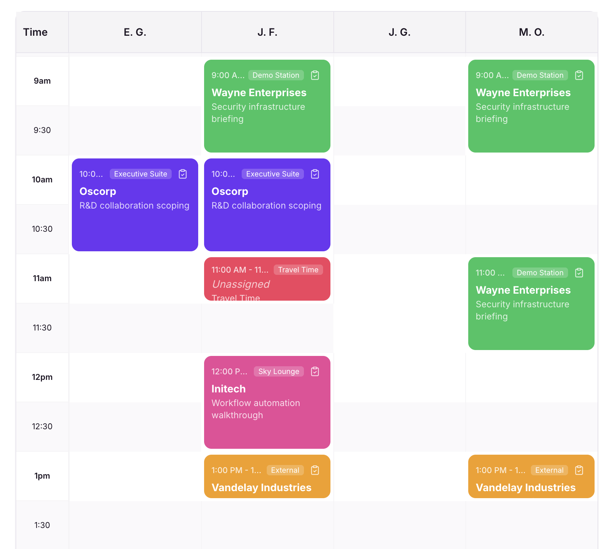Click the 12:30 time label
Screen dimensions: 613x549
point(42,426)
